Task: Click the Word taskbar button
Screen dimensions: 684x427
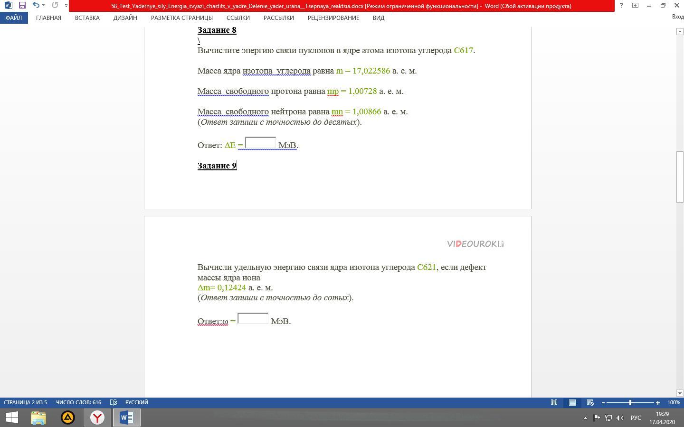Action: 127,418
